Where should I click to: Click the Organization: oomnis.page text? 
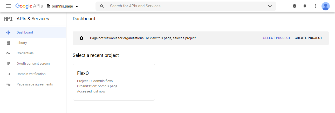[97, 86]
